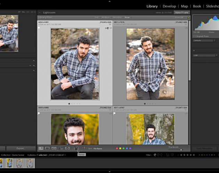This screenshot has width=219, height=173.
Task: Filter by unflagged photos in filmstrip bar
Action: point(158,155)
